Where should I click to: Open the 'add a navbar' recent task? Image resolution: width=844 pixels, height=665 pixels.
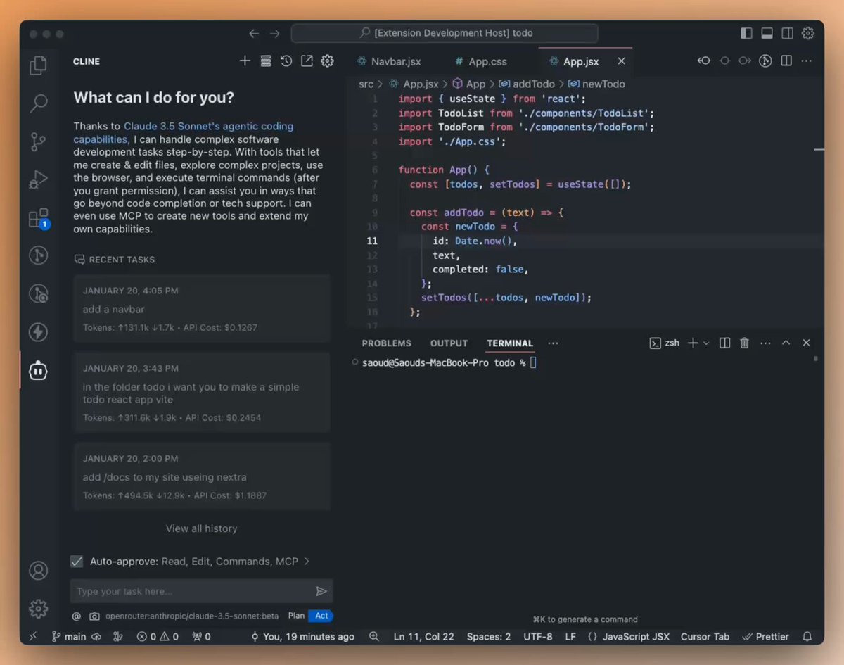(x=202, y=308)
